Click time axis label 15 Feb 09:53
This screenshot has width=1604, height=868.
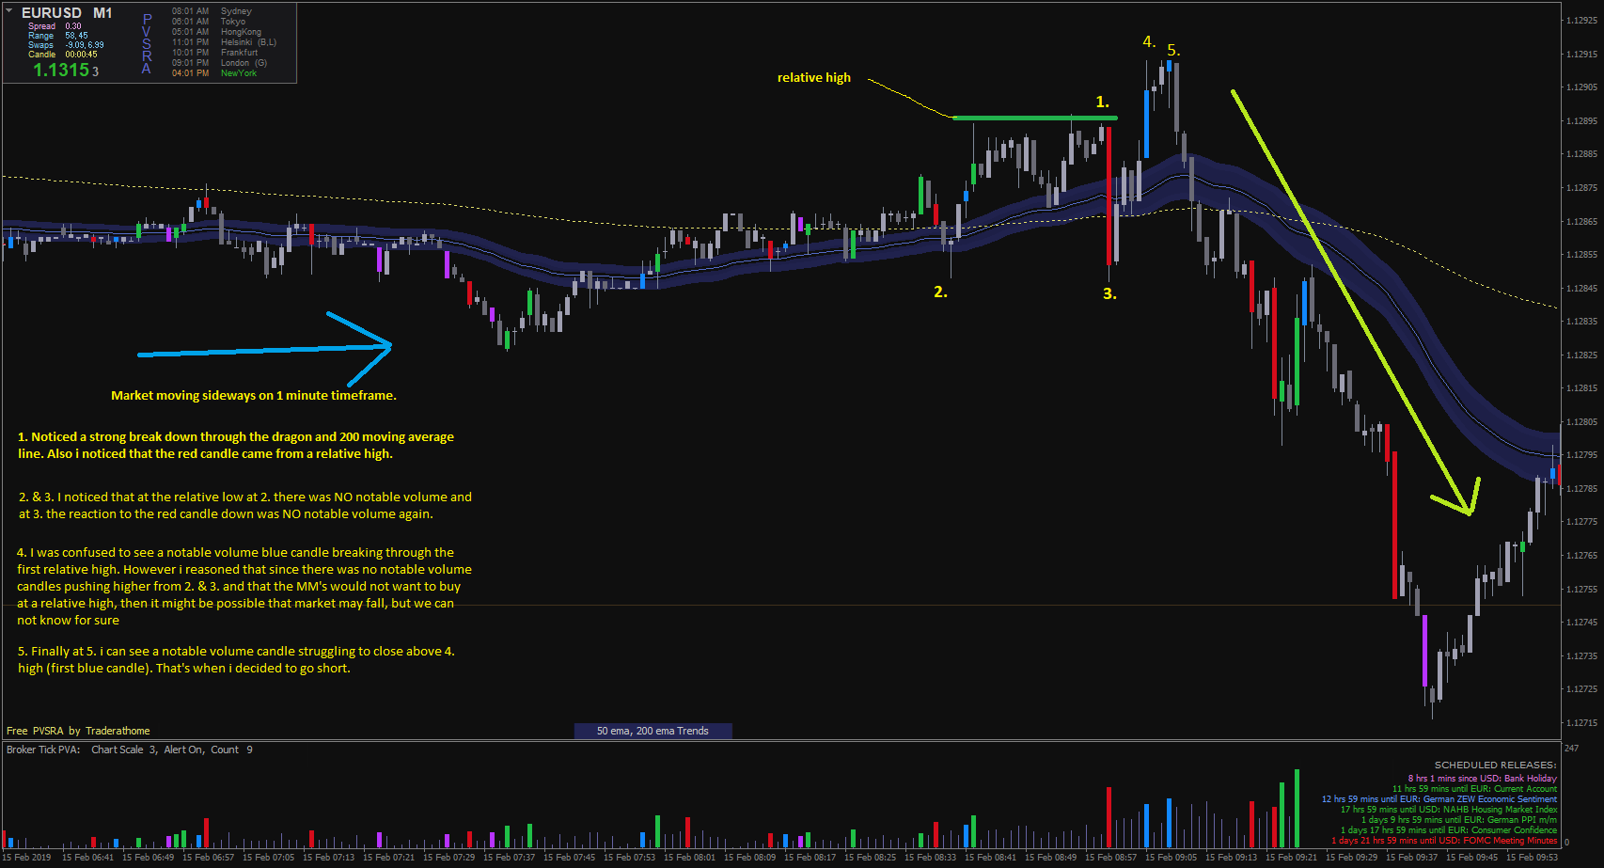click(1532, 858)
